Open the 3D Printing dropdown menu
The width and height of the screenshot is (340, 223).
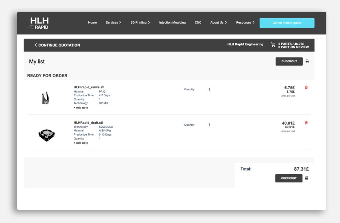(x=139, y=22)
